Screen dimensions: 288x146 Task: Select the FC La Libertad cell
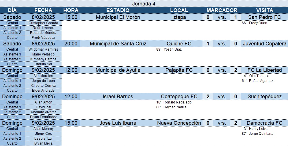265,70
